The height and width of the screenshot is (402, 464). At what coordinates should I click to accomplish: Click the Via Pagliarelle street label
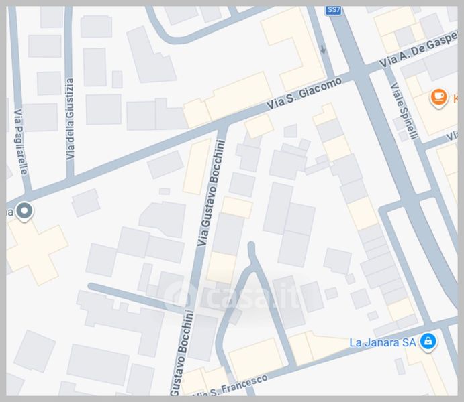click(x=21, y=142)
